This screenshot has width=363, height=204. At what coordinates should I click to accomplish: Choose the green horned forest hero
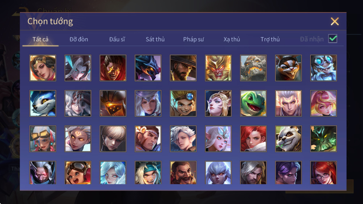coord(323,139)
